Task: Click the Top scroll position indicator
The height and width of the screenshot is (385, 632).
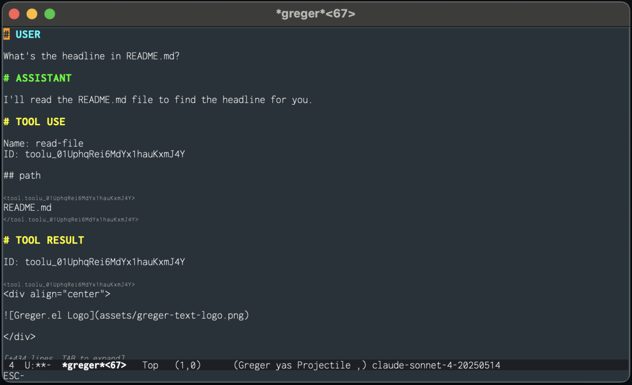Action: (x=150, y=365)
